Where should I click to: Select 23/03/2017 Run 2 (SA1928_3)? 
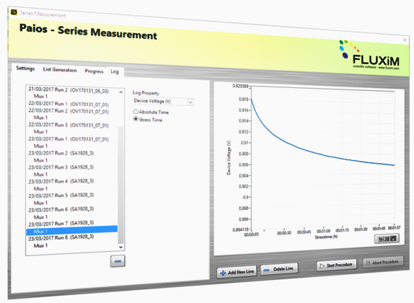pos(61,153)
